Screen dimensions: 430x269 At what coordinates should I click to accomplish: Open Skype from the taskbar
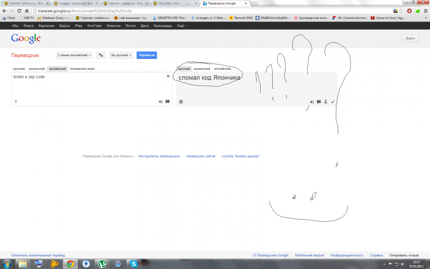coord(134,264)
